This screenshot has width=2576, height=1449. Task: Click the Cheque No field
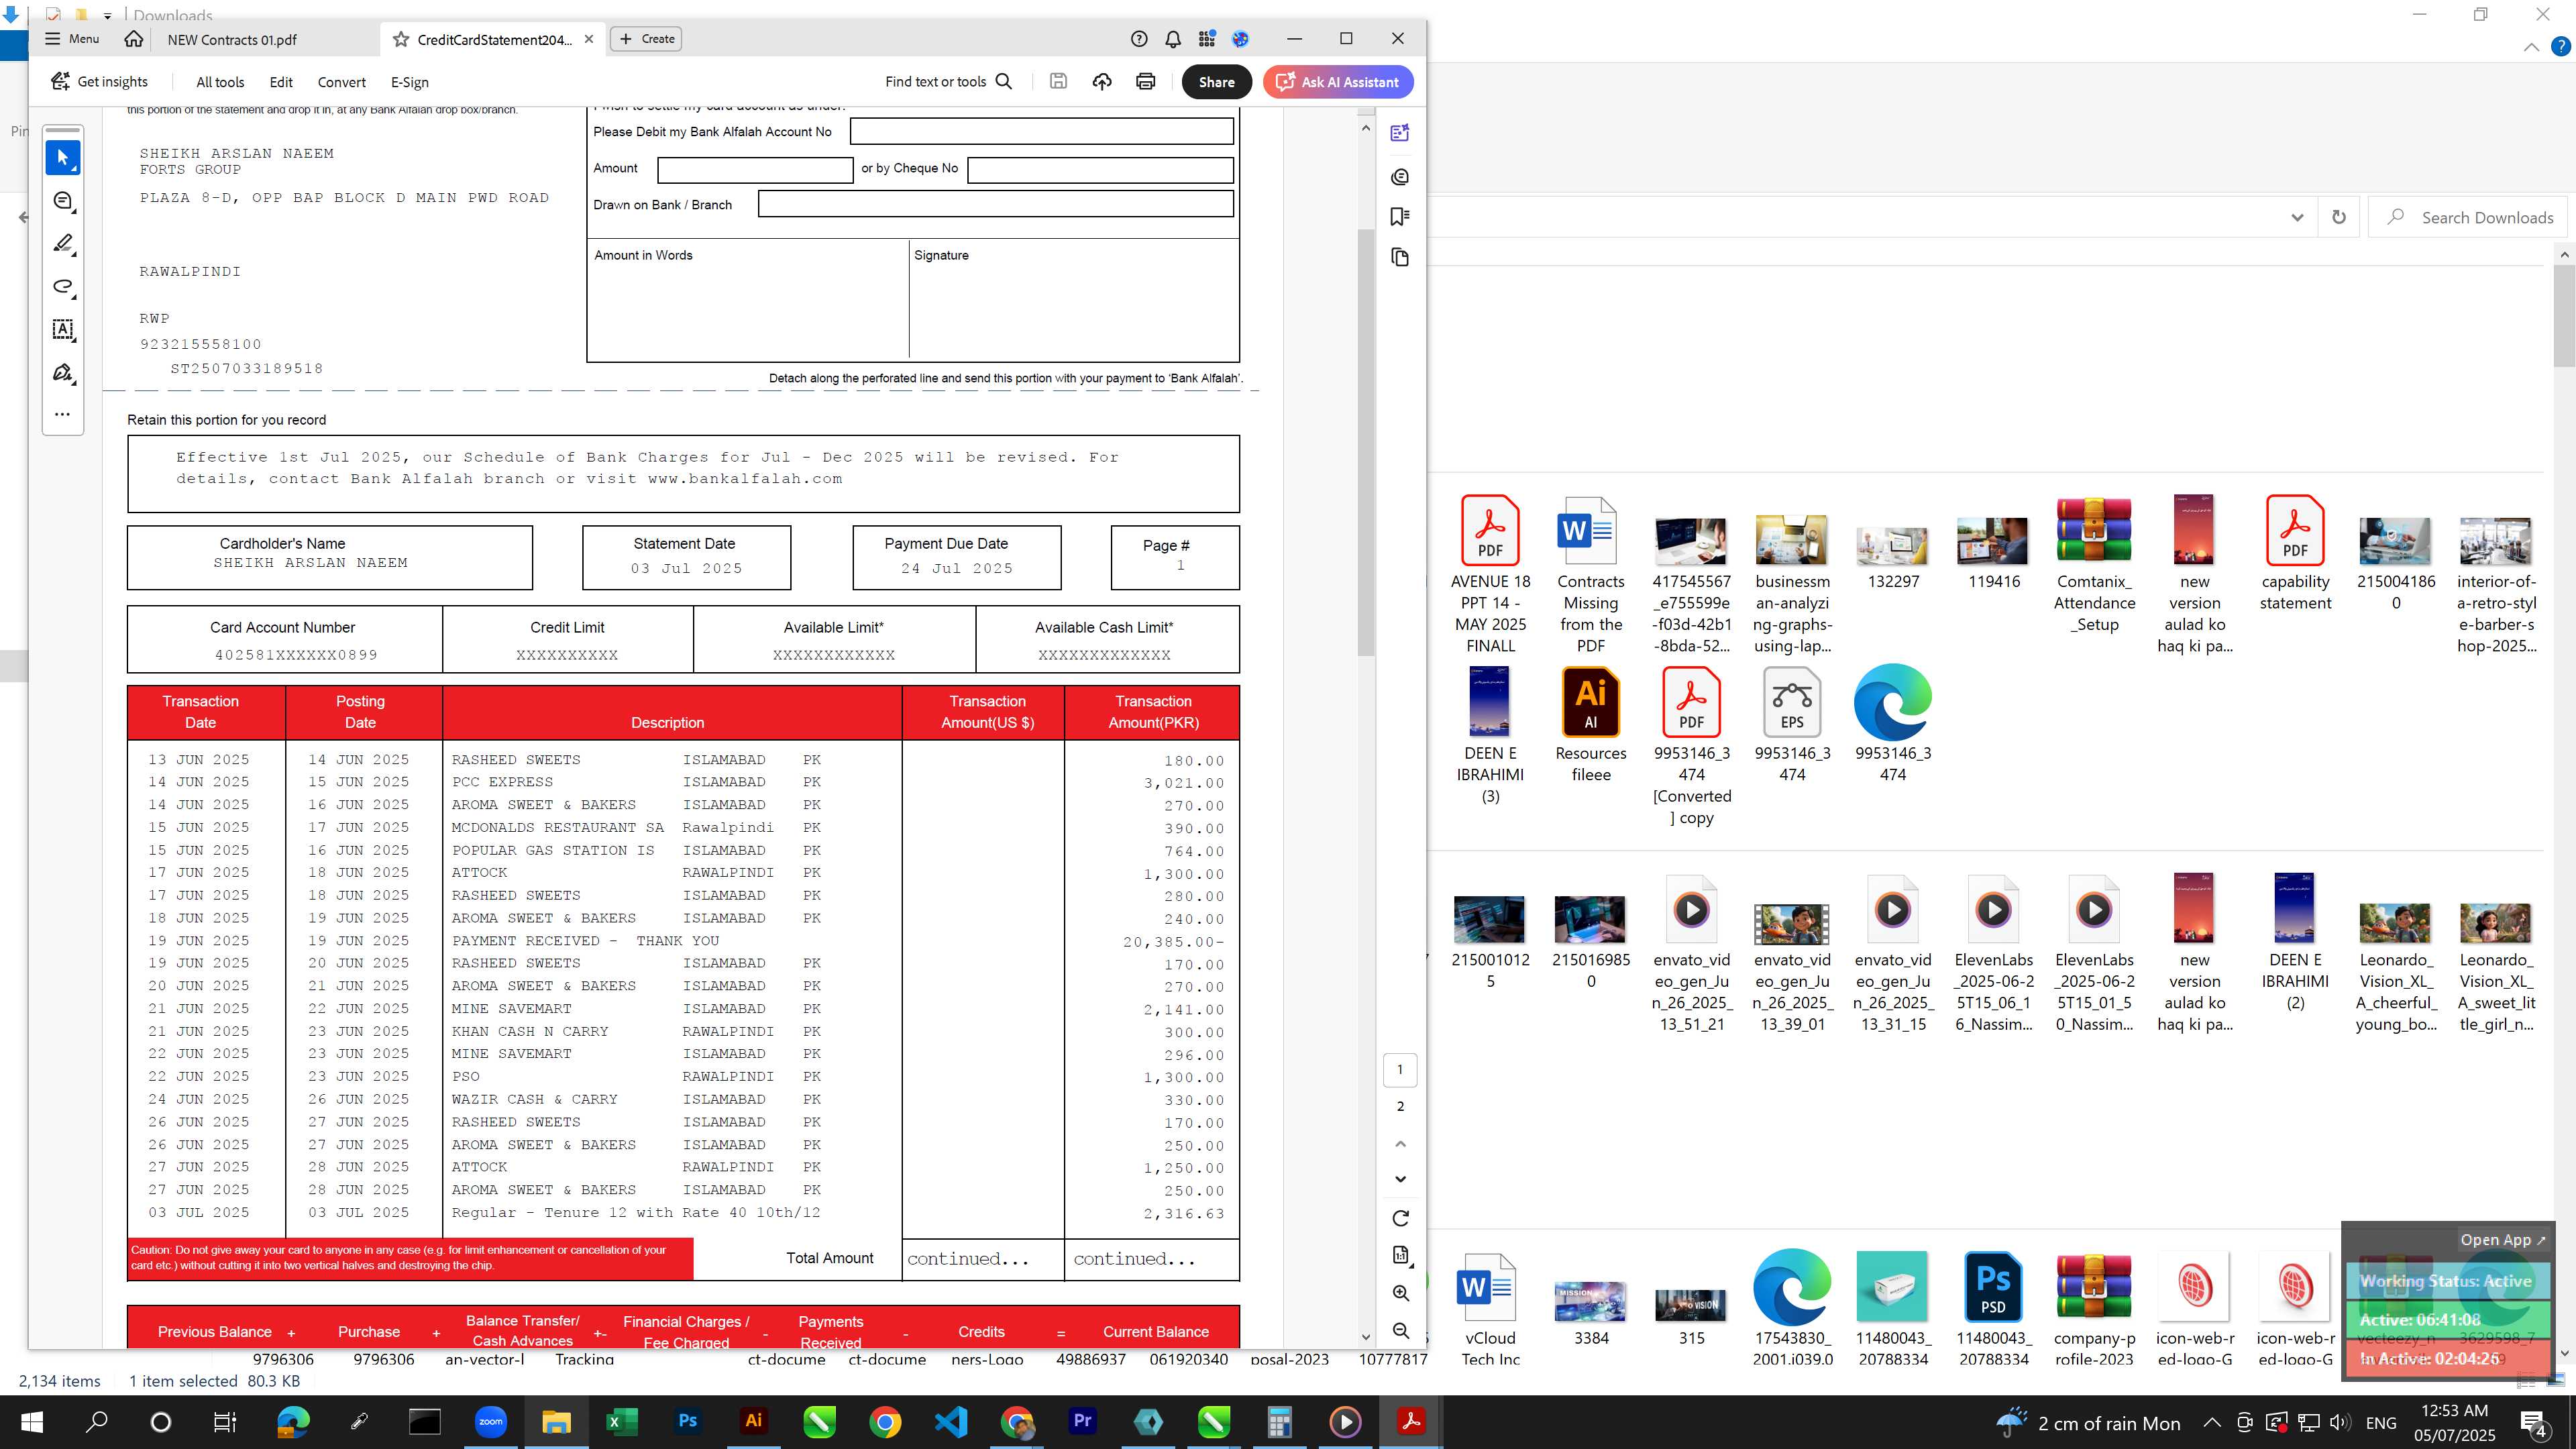tap(1100, 170)
